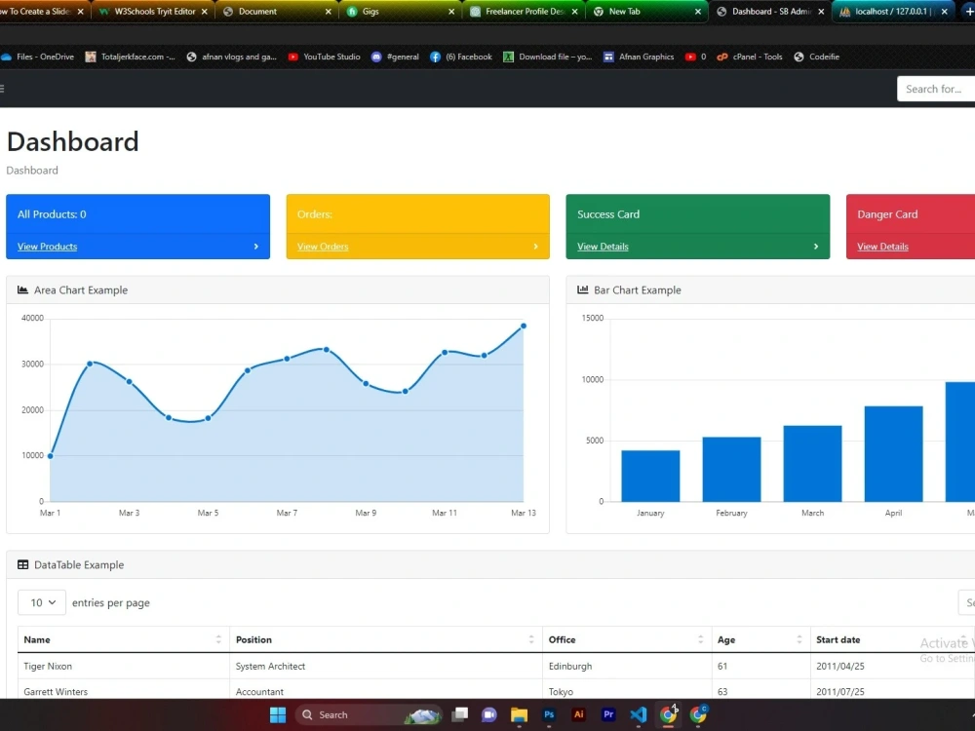Launch Photoshop from the taskbar
This screenshot has height=731, width=975.
(x=549, y=714)
